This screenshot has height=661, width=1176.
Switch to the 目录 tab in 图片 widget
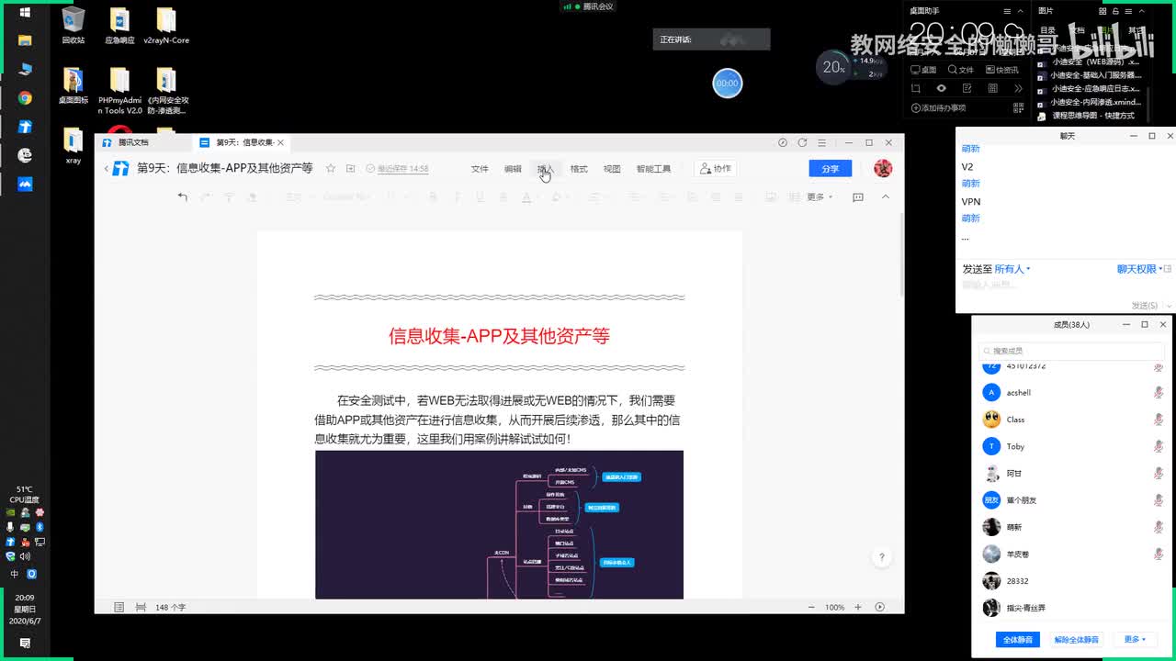pyautogui.click(x=1047, y=29)
